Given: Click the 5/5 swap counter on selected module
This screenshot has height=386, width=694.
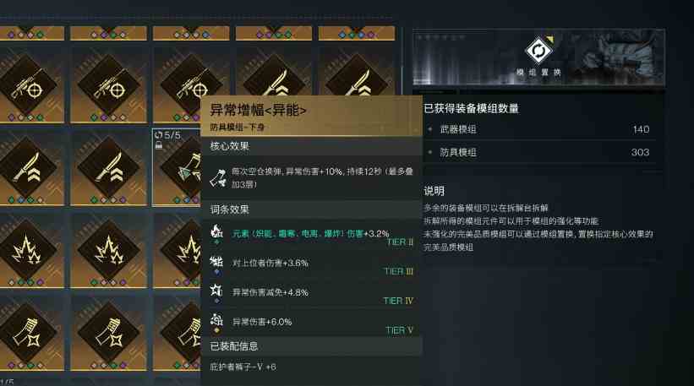Looking at the screenshot, I should coord(168,135).
